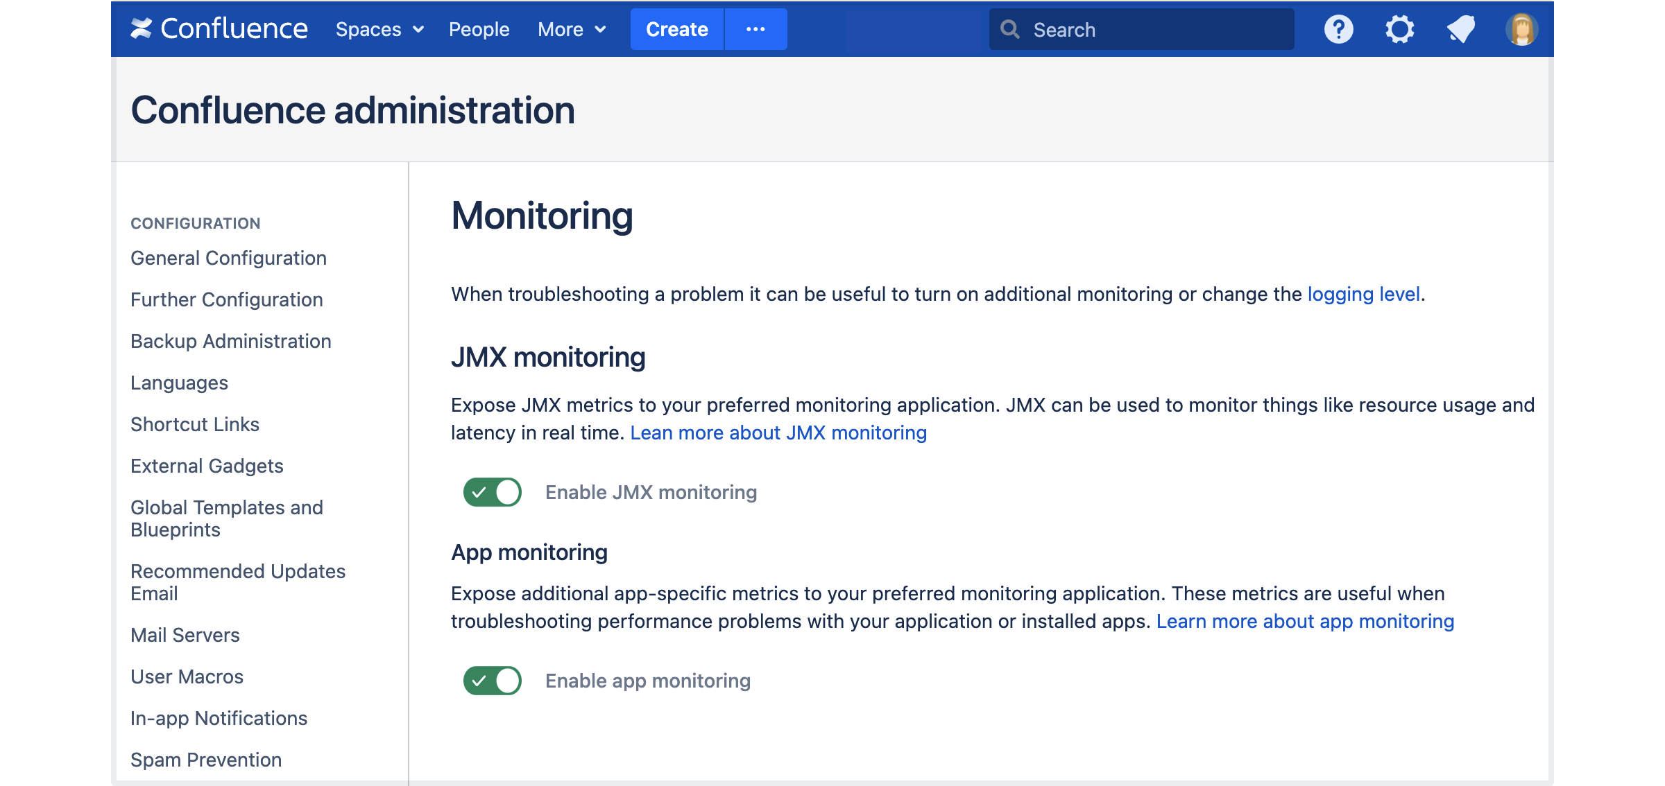Click the JMX monitoring section heading
Image resolution: width=1665 pixels, height=786 pixels.
pyautogui.click(x=548, y=357)
